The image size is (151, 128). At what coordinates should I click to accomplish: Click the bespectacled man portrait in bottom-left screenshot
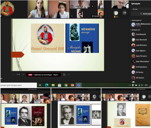pos(24,116)
